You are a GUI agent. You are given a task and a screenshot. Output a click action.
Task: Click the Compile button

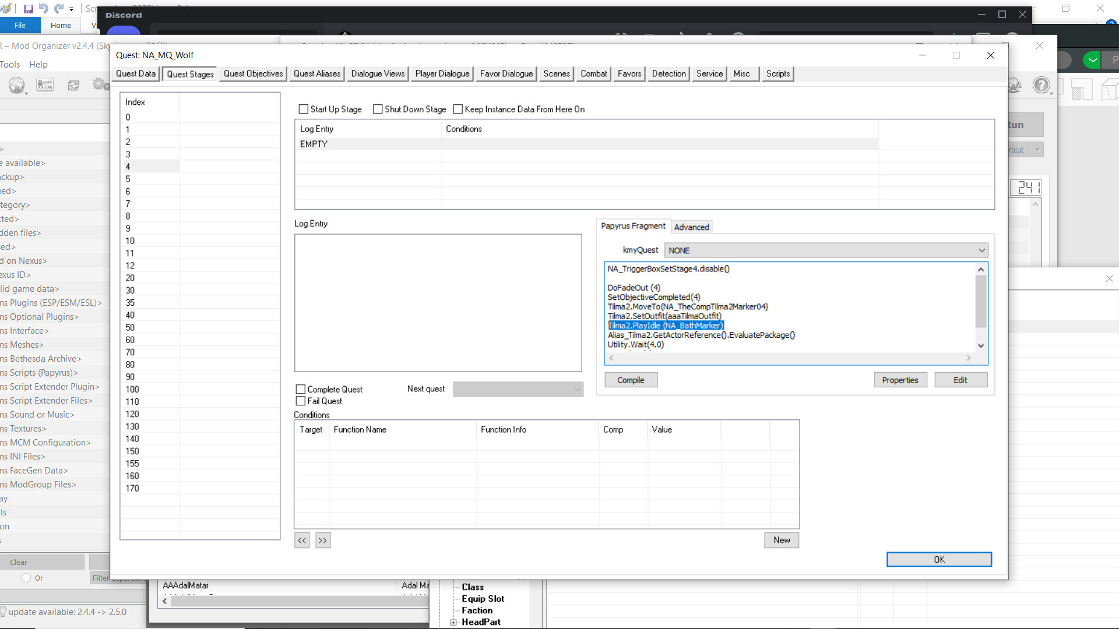(631, 380)
